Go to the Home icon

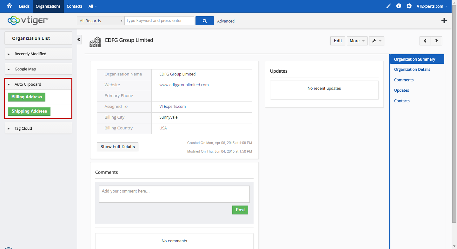[9, 6]
